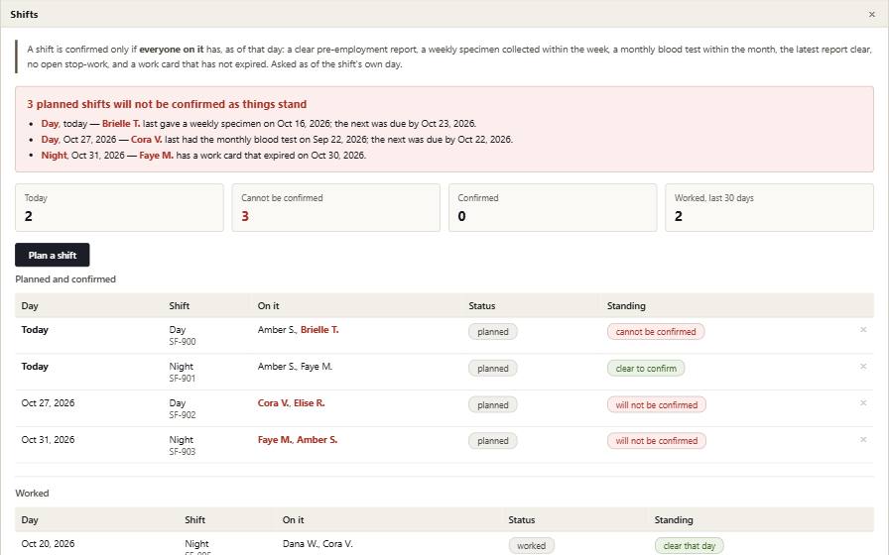Click Dana W., Cora V. in worked row
The width and height of the screenshot is (889, 555).
click(317, 544)
